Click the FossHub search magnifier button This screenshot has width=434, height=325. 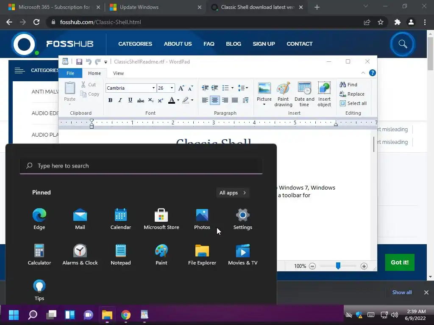point(403,44)
